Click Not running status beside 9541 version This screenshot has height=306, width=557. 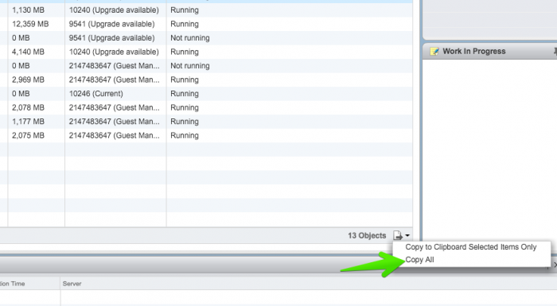click(190, 38)
